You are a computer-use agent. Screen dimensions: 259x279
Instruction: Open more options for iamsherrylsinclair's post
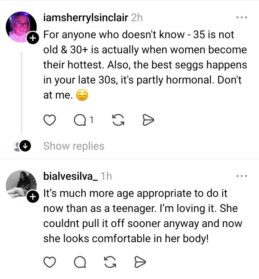242,18
